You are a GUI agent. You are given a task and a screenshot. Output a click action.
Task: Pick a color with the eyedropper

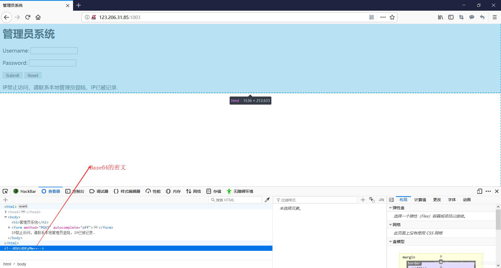click(267, 200)
